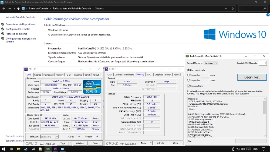Open the volume control in tray
Viewport: 270px width, 152px height.
[243, 149]
